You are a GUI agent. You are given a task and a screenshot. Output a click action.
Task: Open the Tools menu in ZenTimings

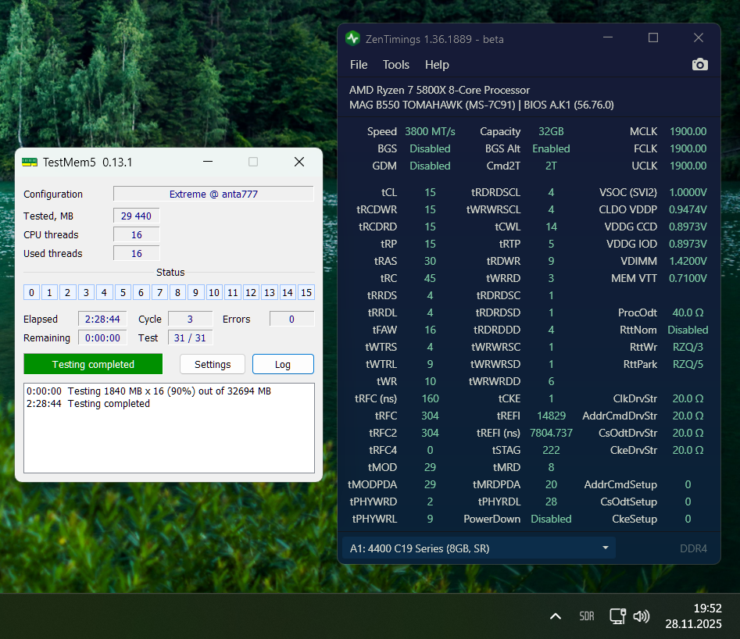point(396,65)
